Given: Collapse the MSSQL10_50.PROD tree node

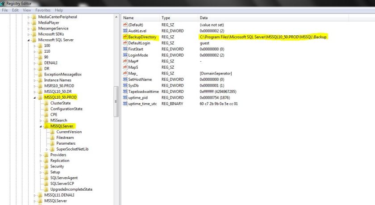Looking at the screenshot, I should click(35, 97).
